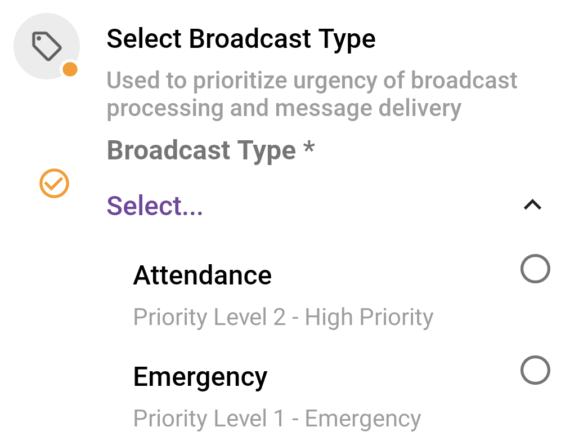Screen dimensions: 570x445
Task: Click the Select Broadcast Type heading
Action: [241, 38]
